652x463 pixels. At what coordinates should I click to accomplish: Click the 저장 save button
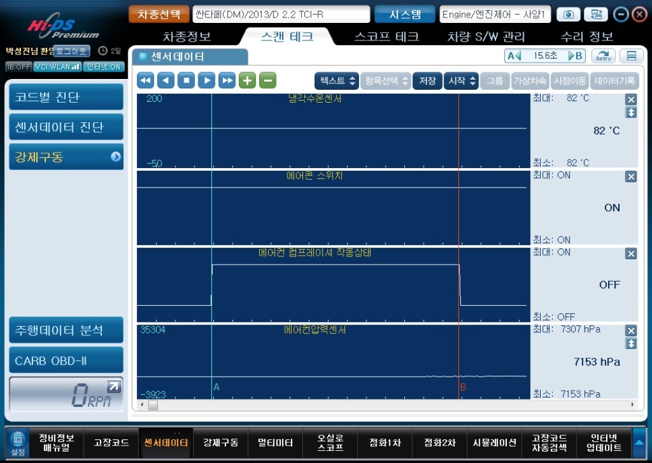pos(427,80)
